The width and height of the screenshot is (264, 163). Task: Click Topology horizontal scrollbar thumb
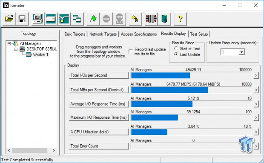click(x=30, y=150)
